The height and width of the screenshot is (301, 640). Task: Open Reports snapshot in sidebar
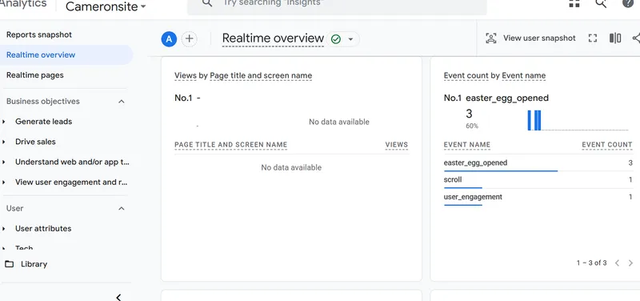(38, 34)
